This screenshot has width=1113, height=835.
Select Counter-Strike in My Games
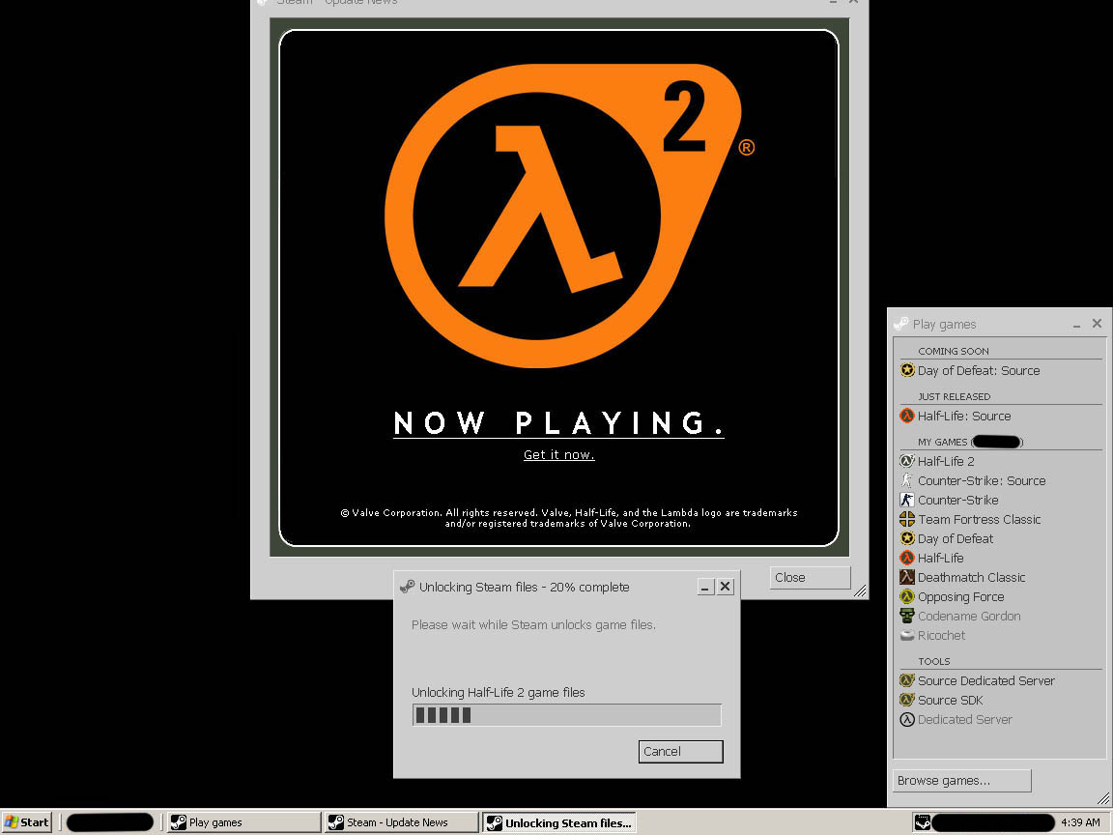tap(957, 499)
